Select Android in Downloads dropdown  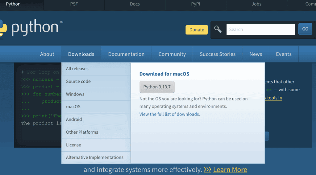pyautogui.click(x=96, y=120)
